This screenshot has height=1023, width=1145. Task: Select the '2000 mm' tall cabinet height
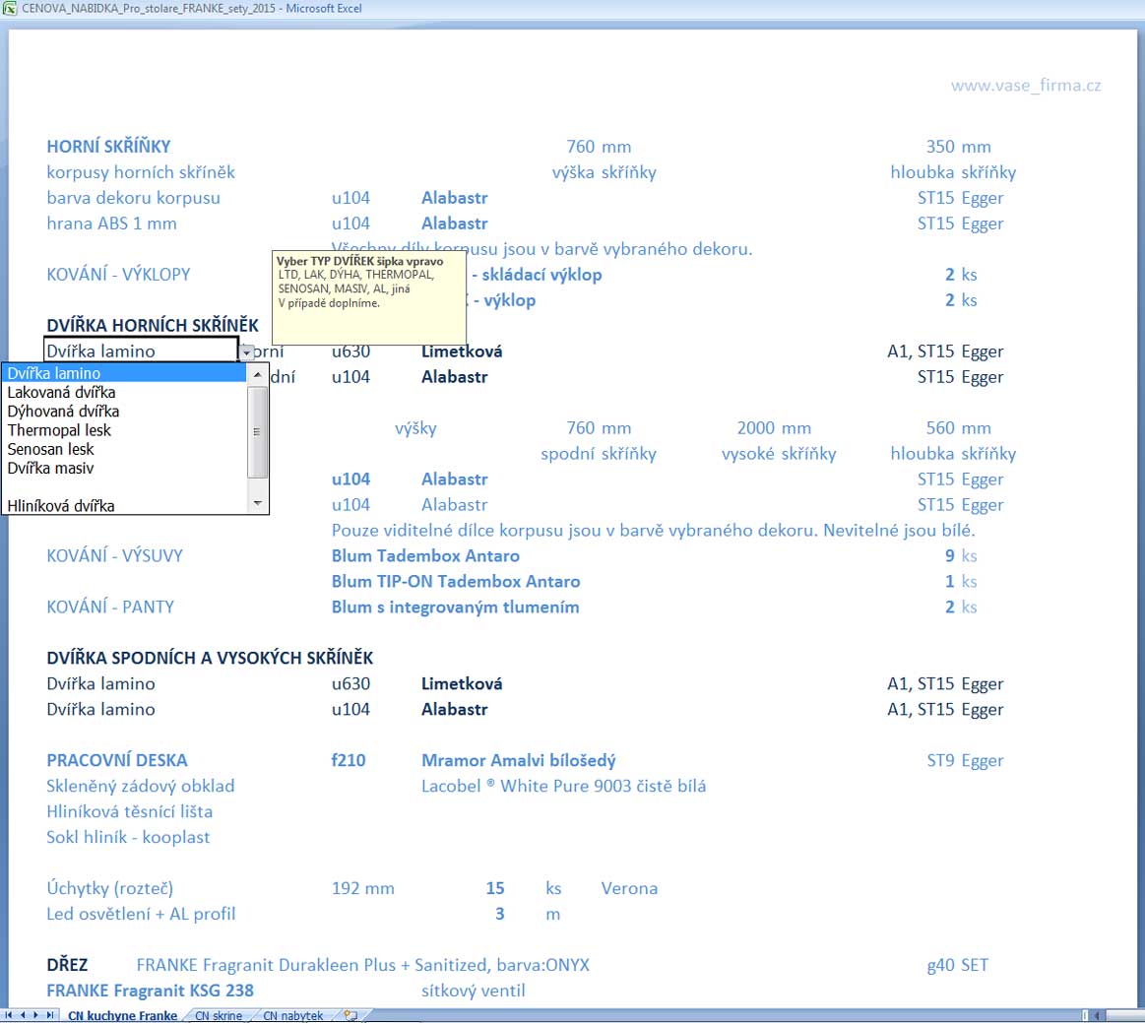(774, 428)
